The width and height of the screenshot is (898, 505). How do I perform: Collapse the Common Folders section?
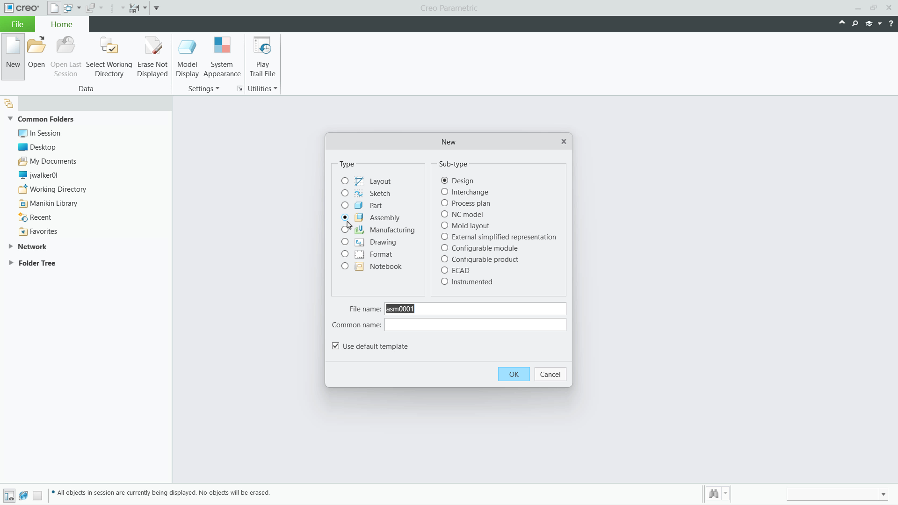[x=11, y=119]
